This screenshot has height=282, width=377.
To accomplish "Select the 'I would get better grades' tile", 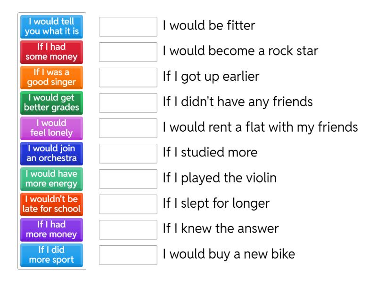I will tap(52, 103).
